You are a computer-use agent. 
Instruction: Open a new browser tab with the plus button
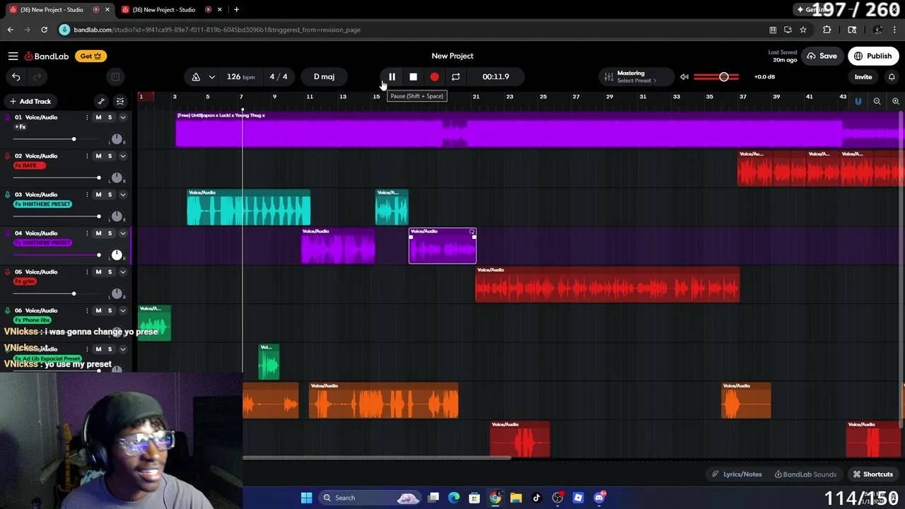pyautogui.click(x=236, y=9)
